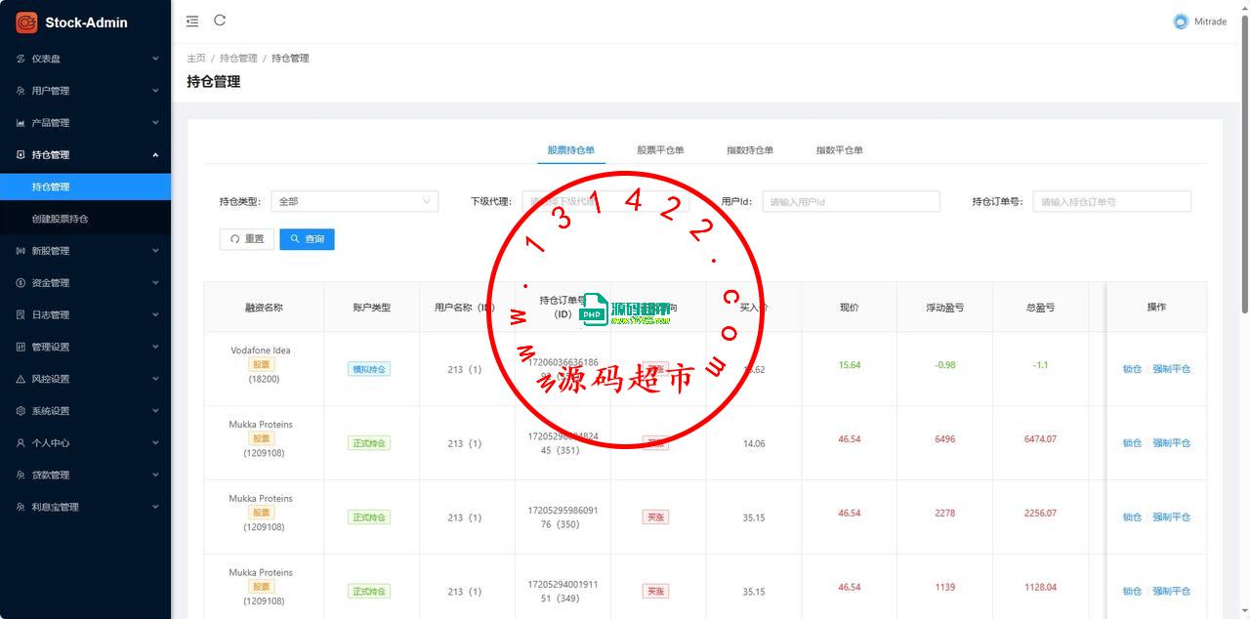Click the 浮动盈亏 column header
1250x619 pixels.
945,308
